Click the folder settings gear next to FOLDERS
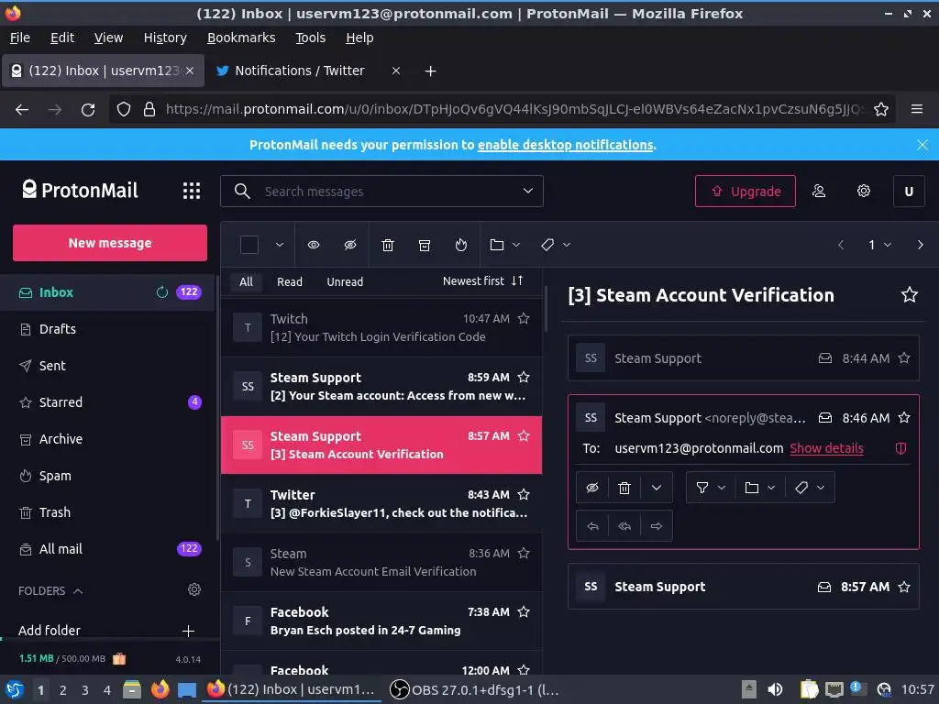939x704 pixels. [194, 589]
